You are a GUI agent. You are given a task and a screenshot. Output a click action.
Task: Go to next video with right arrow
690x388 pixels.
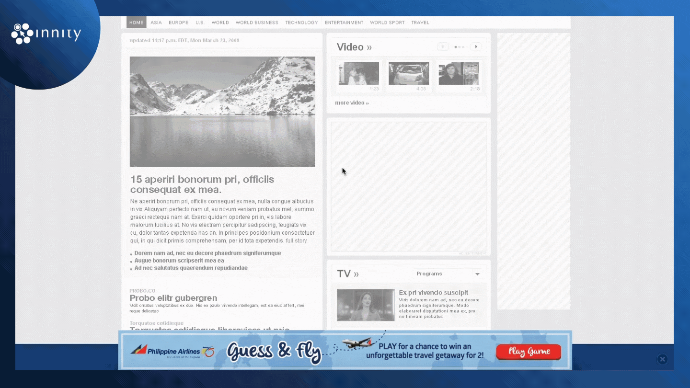(475, 46)
